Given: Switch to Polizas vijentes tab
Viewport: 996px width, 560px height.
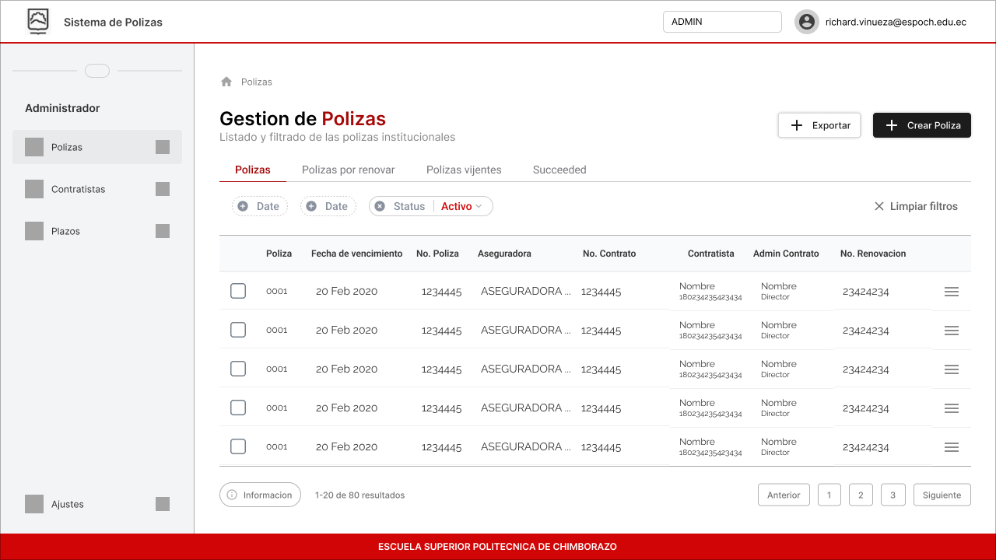Looking at the screenshot, I should click(464, 170).
